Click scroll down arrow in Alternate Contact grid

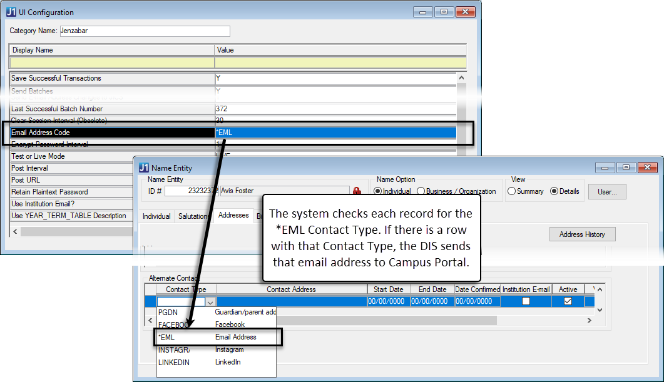pos(600,309)
